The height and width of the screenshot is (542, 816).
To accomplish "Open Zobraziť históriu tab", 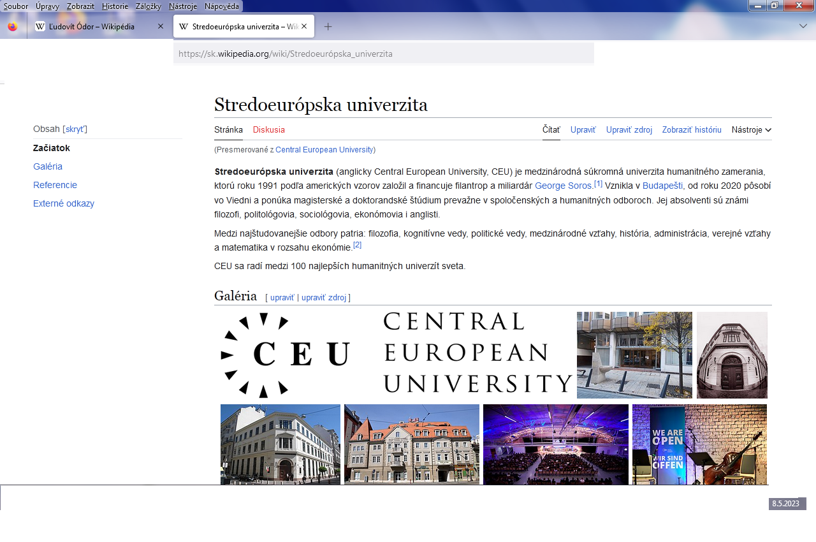I will [692, 130].
